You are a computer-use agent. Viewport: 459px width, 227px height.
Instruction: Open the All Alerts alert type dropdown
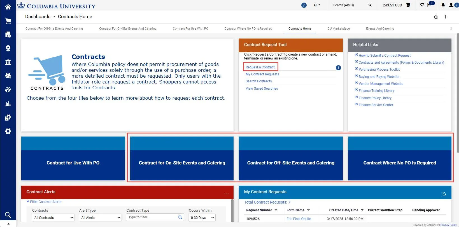click(x=100, y=218)
